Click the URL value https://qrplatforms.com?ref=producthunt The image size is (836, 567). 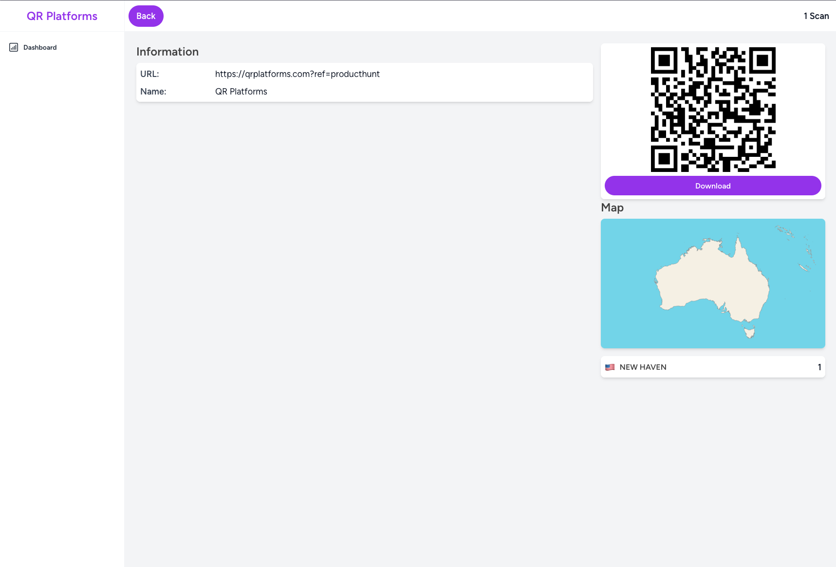point(297,74)
